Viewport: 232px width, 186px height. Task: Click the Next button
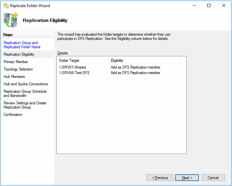187,178
